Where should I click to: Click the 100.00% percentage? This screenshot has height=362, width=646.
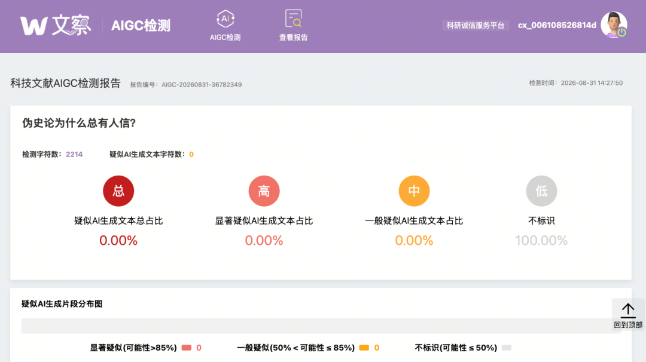coord(541,241)
